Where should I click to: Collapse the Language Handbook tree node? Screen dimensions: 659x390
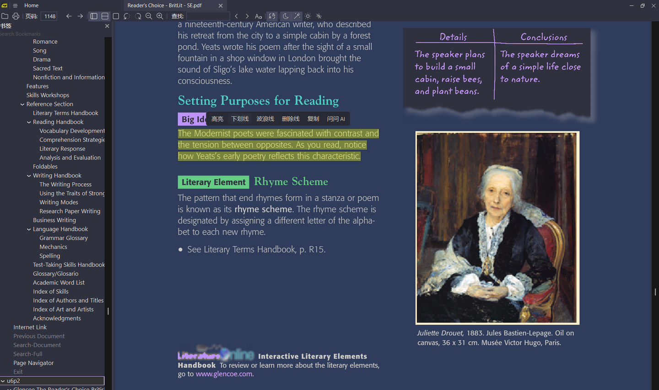(x=29, y=229)
